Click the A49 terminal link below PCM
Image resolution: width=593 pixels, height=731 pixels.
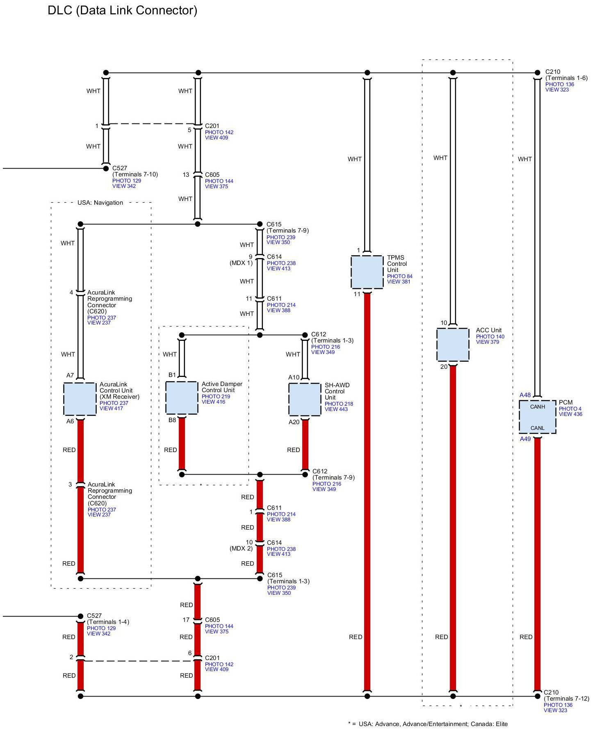click(x=525, y=439)
